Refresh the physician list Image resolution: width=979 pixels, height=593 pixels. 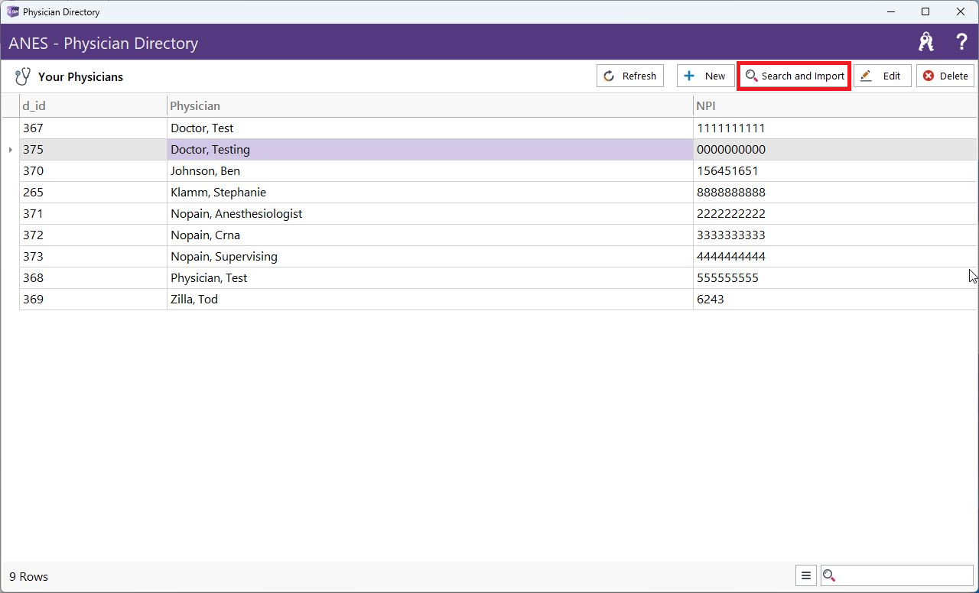pos(630,76)
